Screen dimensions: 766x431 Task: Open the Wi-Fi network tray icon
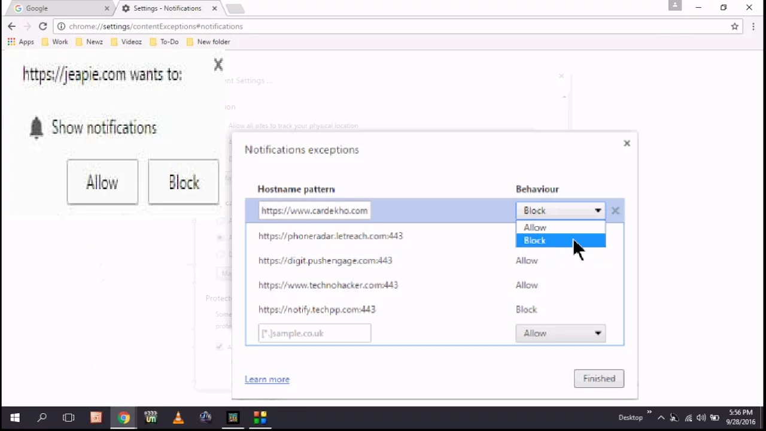[688, 418]
